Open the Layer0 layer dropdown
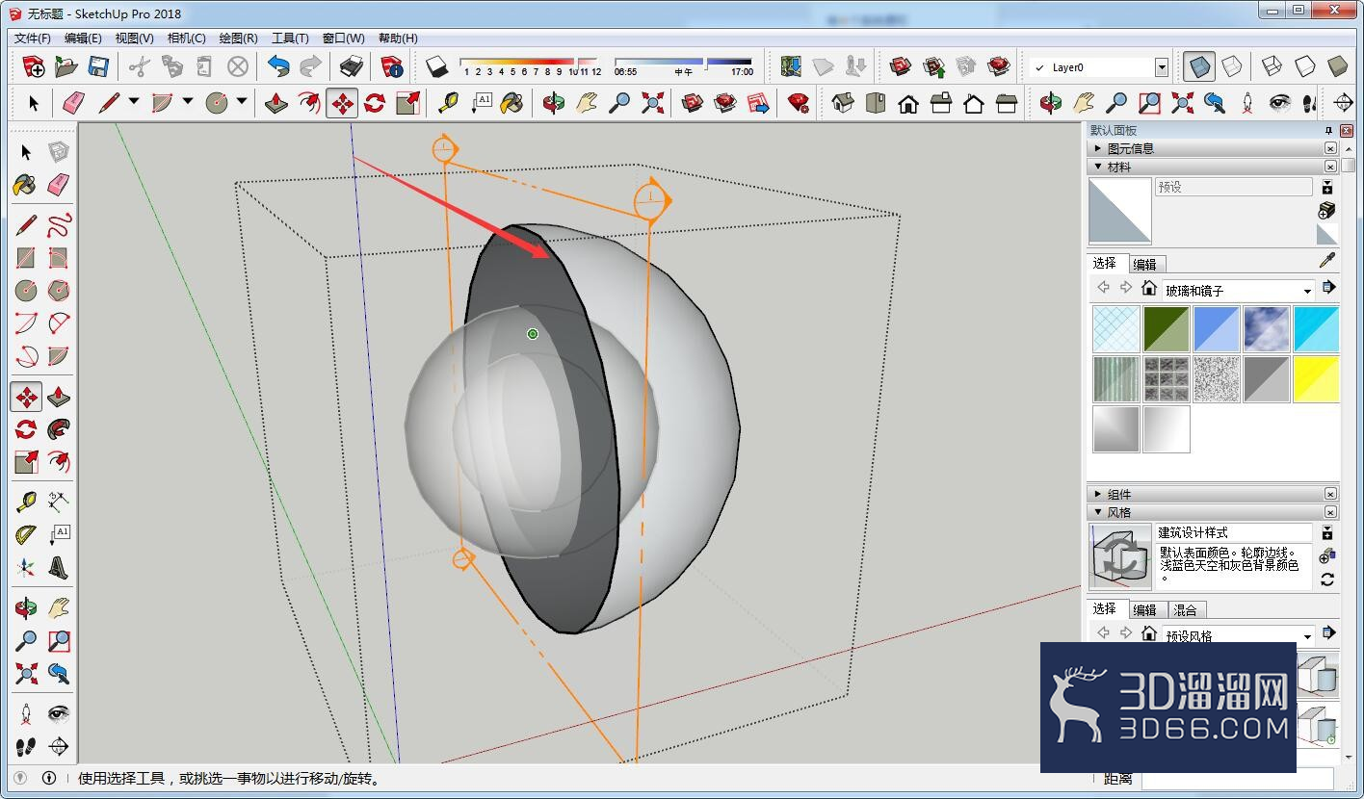Viewport: 1364px width, 799px height. pyautogui.click(x=1161, y=67)
